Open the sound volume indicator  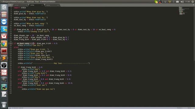tap(182, 2)
